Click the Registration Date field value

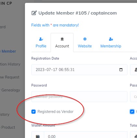click(55, 69)
